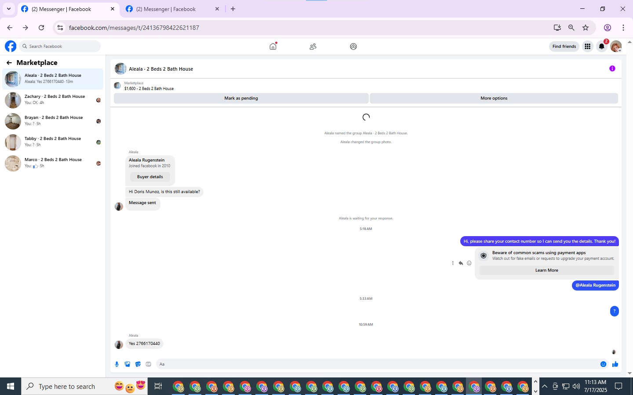Open the account profile picture menu
This screenshot has height=395, width=633.
[x=616, y=46]
